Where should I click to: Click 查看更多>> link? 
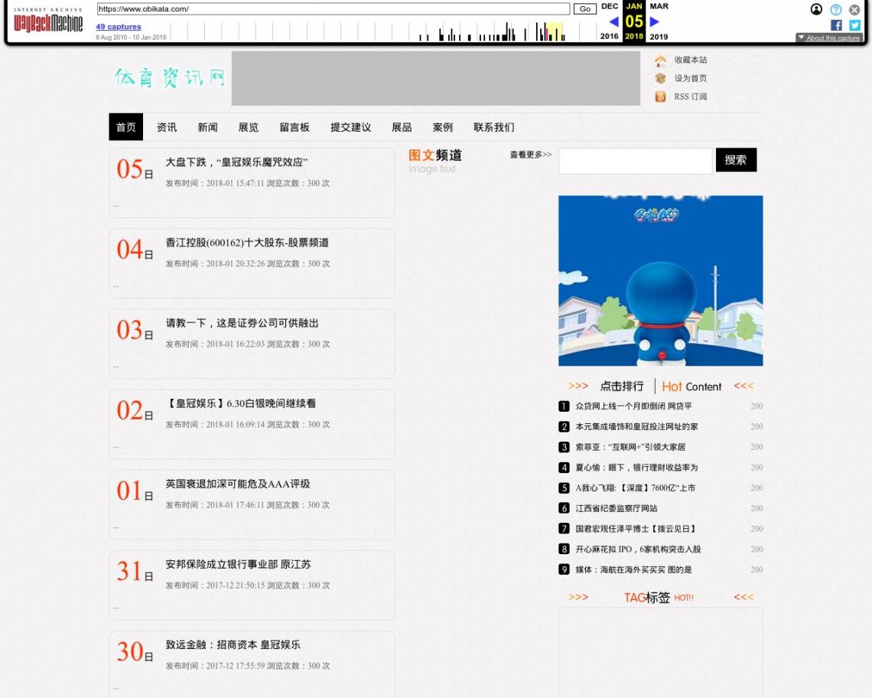531,155
